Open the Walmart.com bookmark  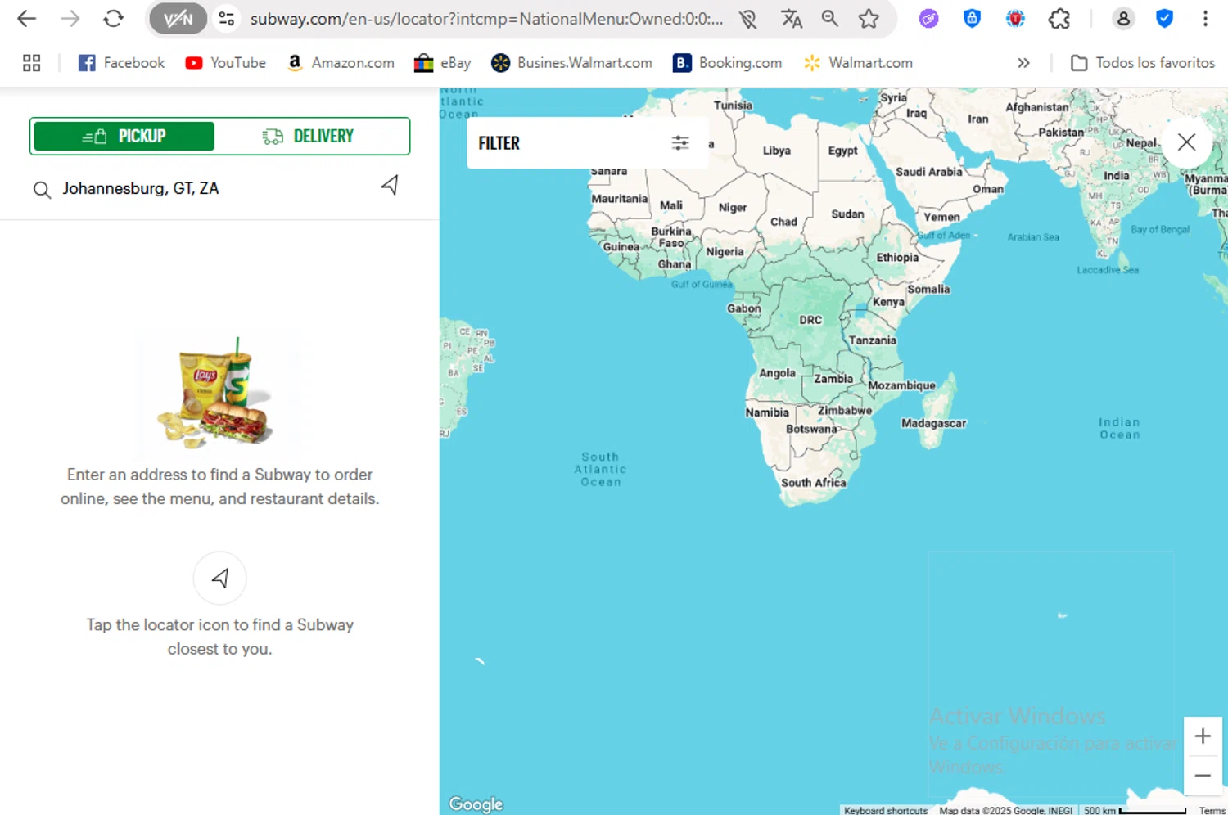click(x=858, y=63)
